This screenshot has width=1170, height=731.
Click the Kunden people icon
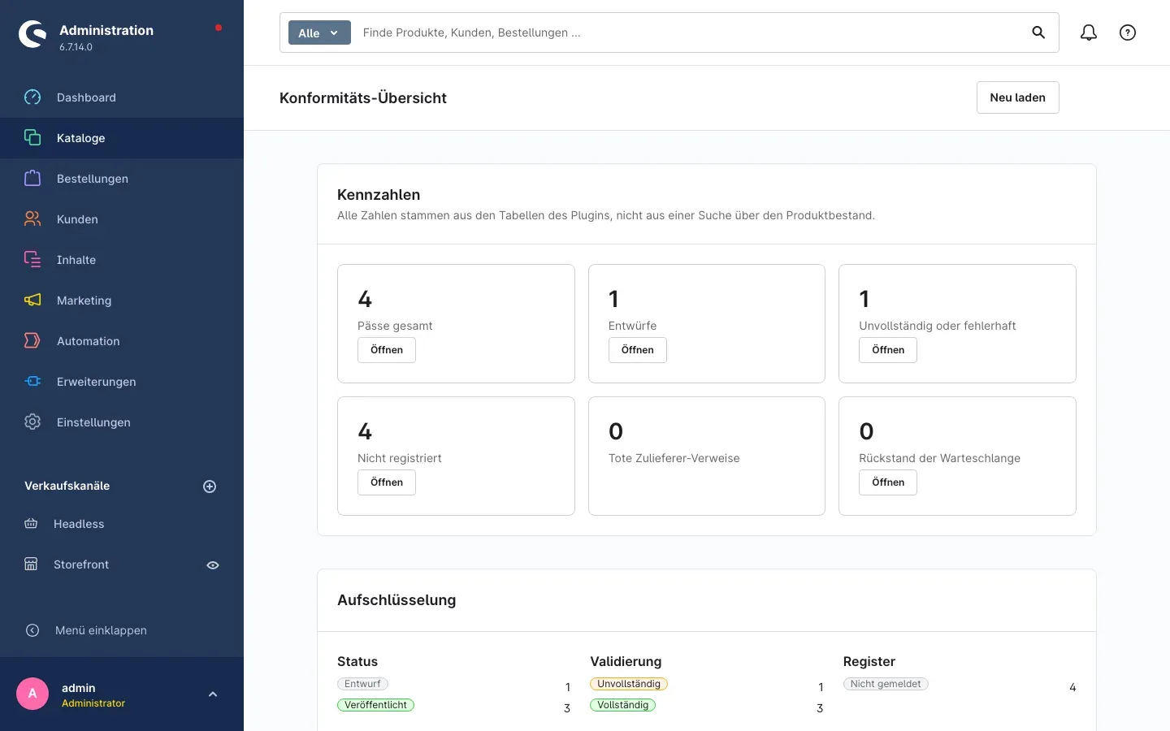coord(32,219)
